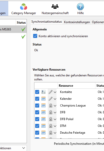Image resolution: width=104 pixels, height=151 pixels.
Task: Click the contact card icon beside Kontakte
Action: [x=43, y=92]
